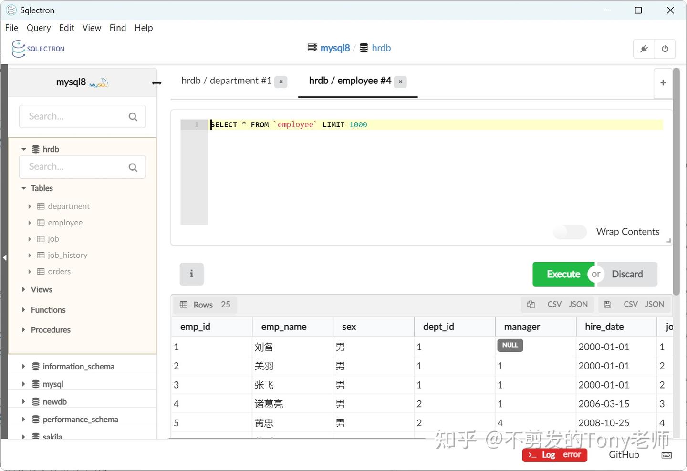
Task: Click the magnifier icon in top database search
Action: (x=133, y=117)
